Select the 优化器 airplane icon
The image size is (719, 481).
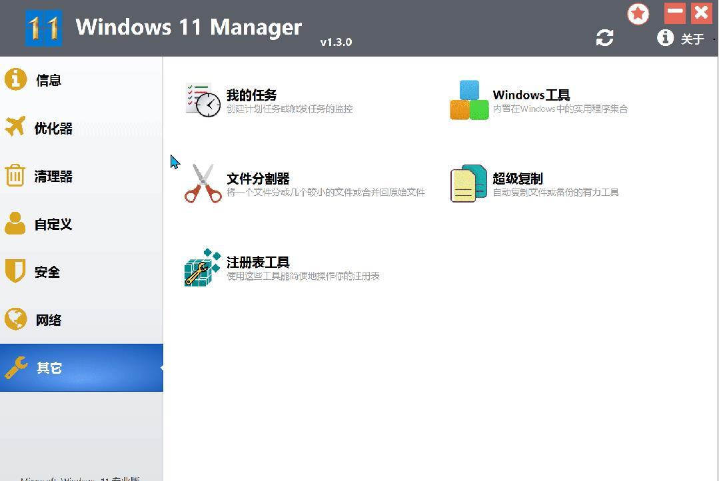pos(15,127)
